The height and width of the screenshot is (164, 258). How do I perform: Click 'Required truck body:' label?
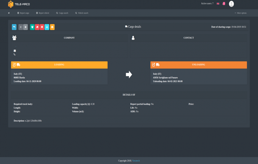click(x=23, y=104)
